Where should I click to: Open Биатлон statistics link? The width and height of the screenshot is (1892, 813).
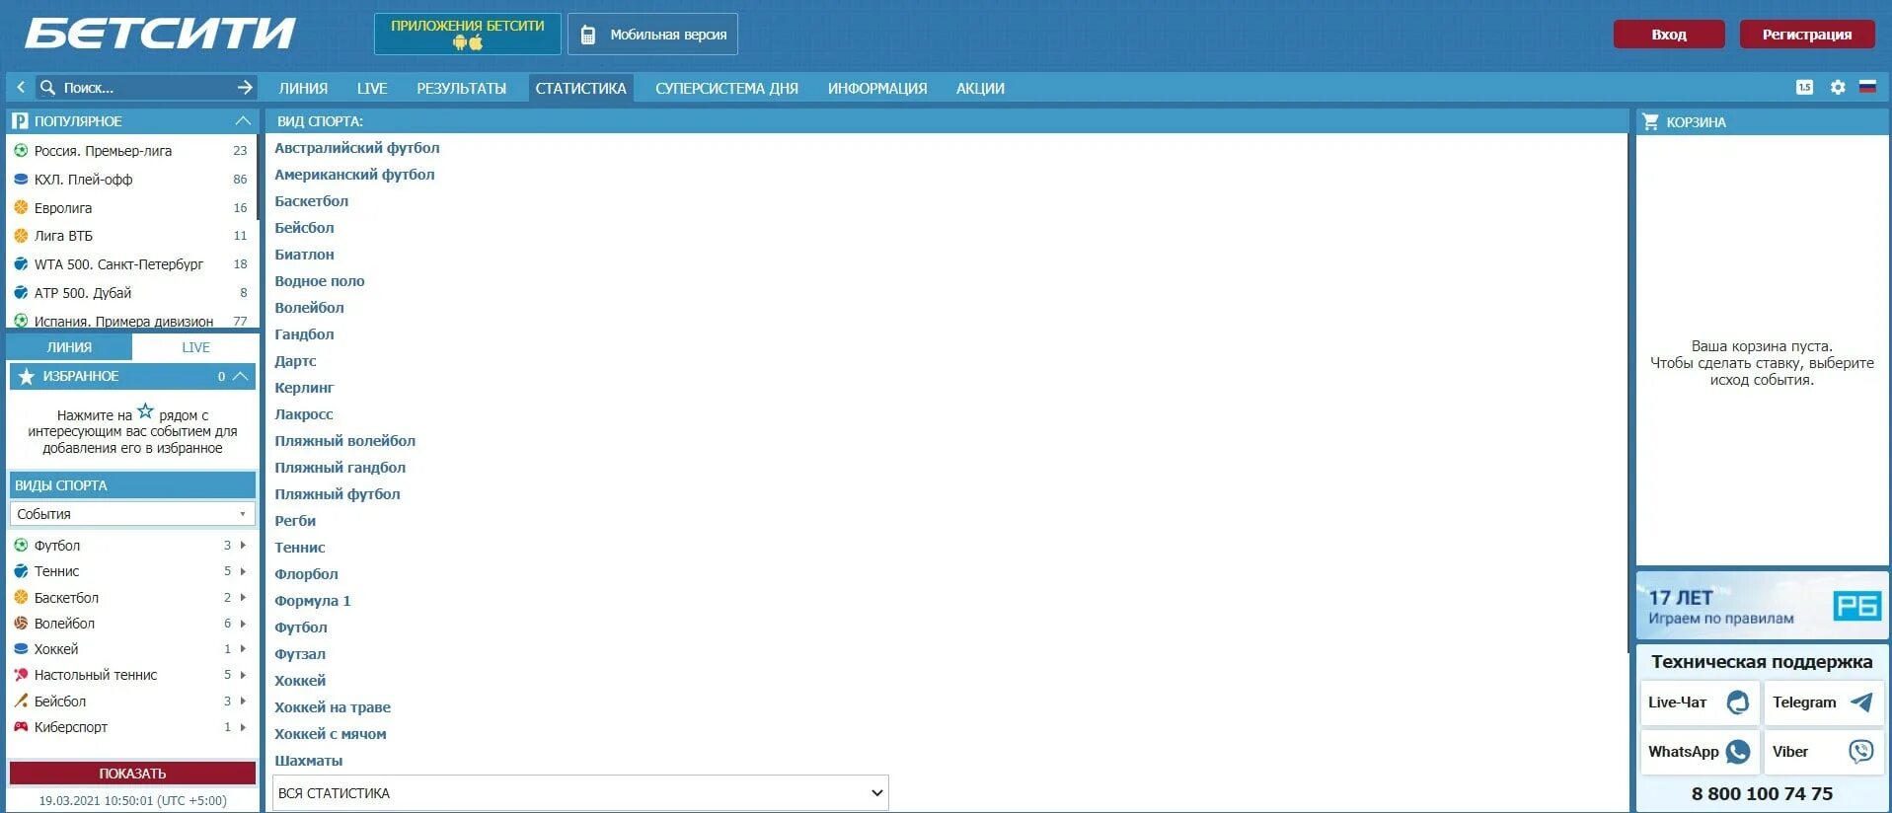(x=304, y=255)
